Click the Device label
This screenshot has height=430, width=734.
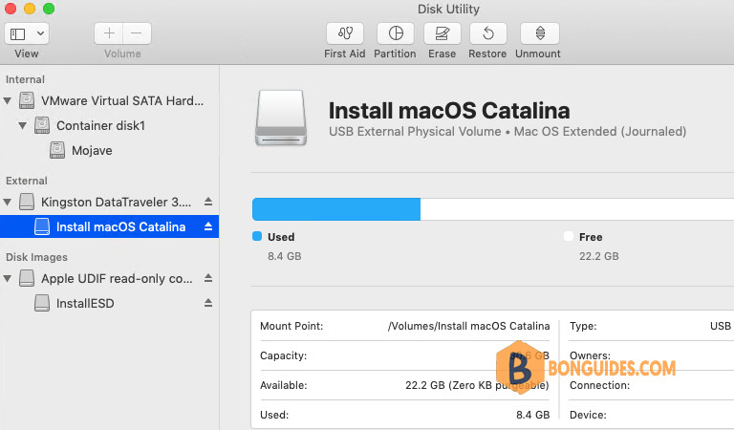point(588,415)
